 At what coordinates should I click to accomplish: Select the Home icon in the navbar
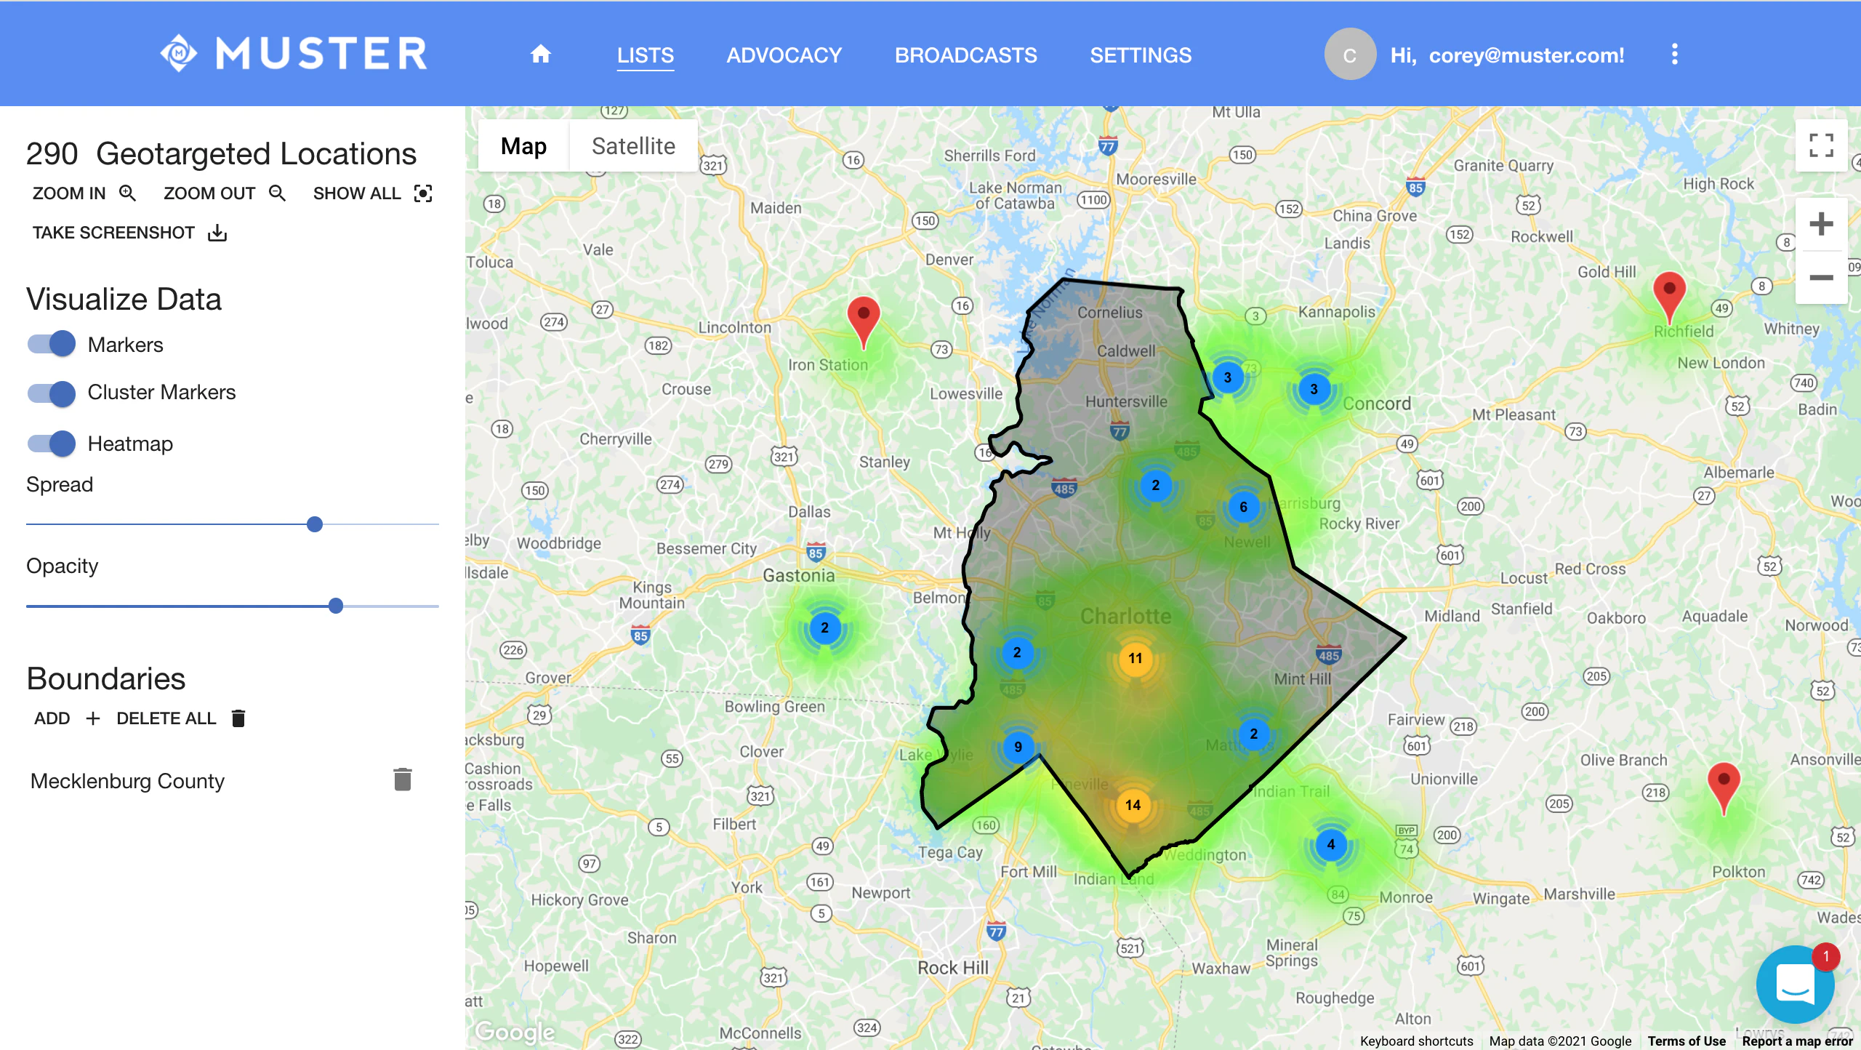click(x=541, y=54)
